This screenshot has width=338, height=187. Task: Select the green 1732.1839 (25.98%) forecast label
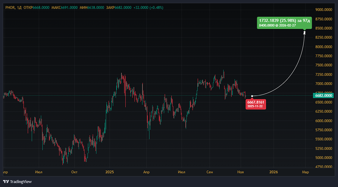coord(283,21)
